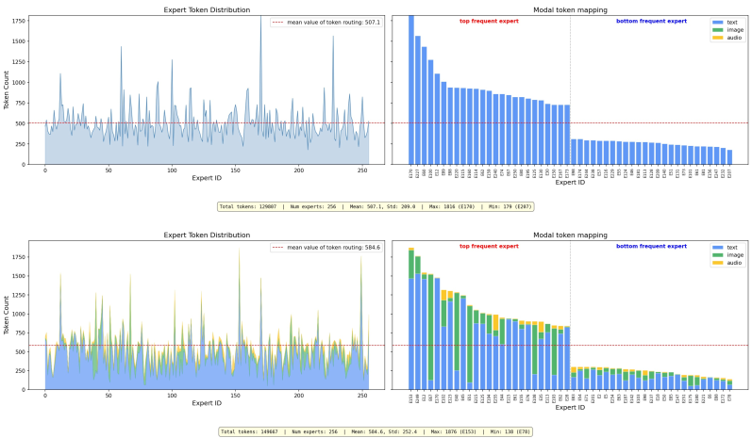Click the tallest E170 bar in blue-only chart
Screen dimensions: 752x438
pos(411,90)
